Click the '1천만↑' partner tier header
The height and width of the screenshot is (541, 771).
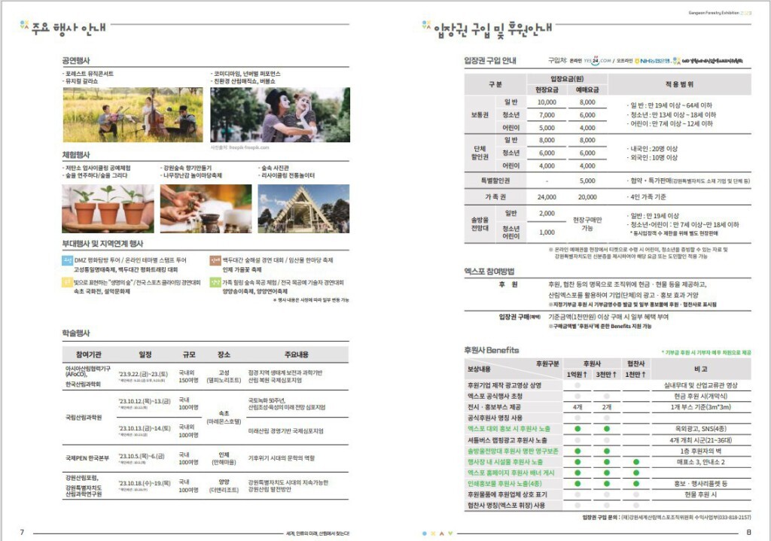[635, 375]
